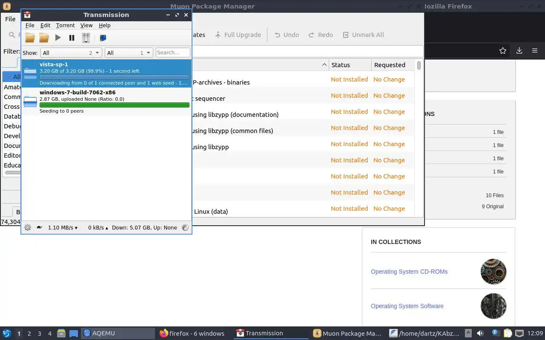Image resolution: width=545 pixels, height=340 pixels.
Task: Toggle turtle alternative speed limits
Action: click(39, 227)
